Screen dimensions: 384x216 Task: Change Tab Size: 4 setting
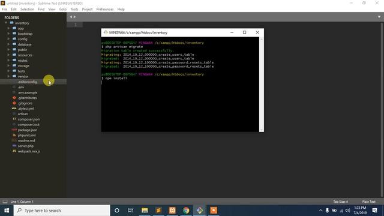click(x=340, y=202)
